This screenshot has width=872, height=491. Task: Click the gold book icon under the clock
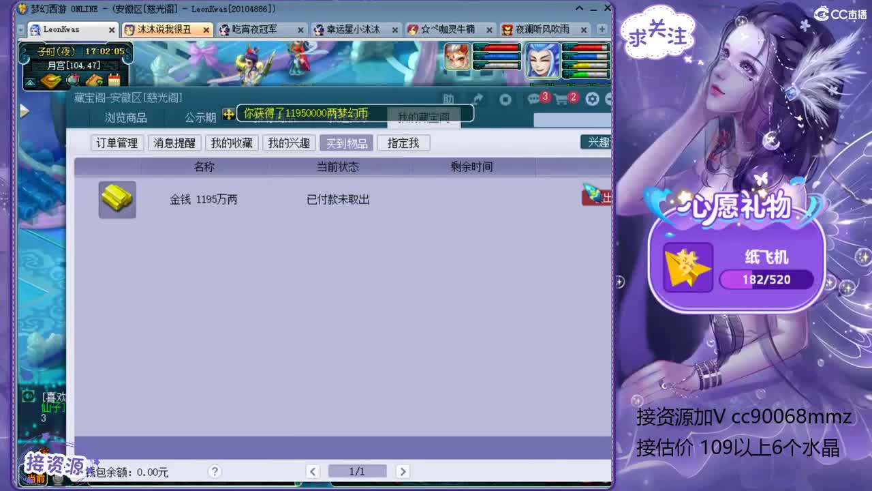click(51, 80)
